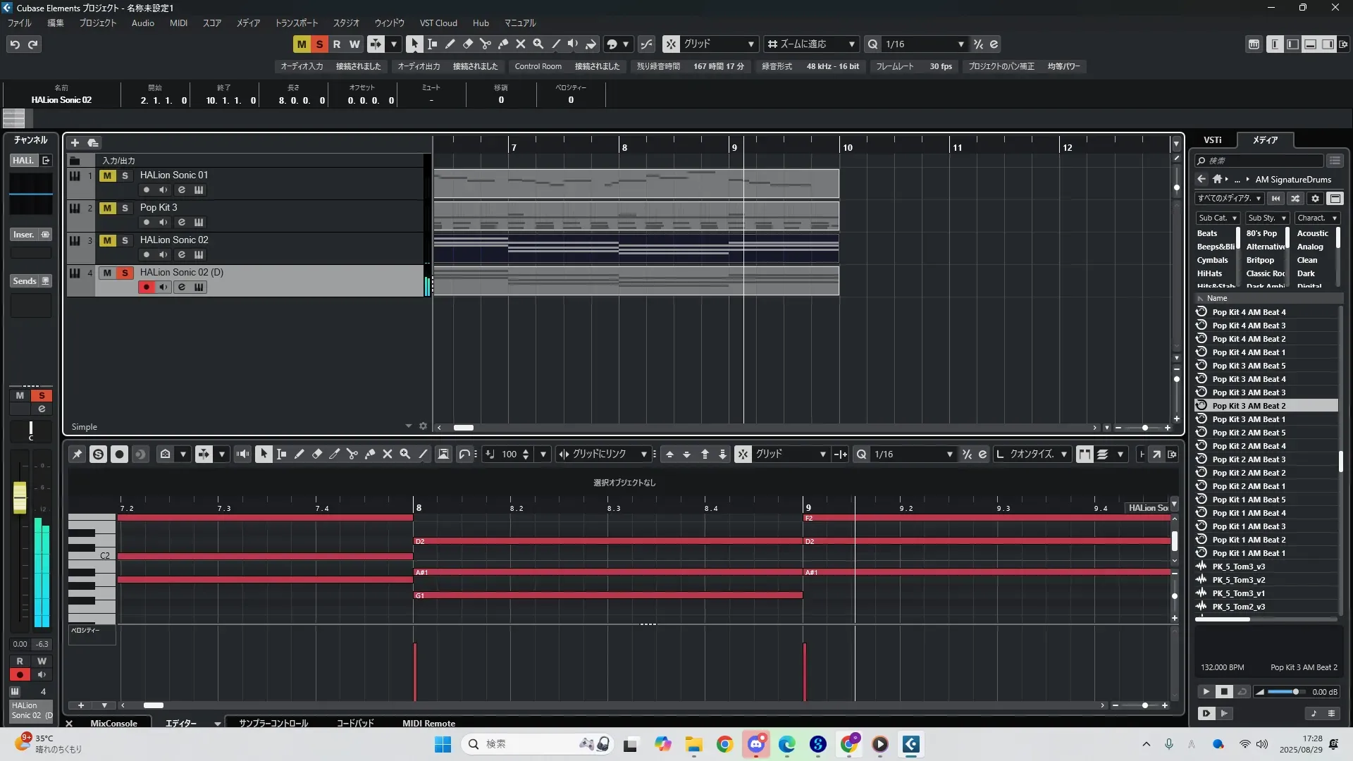Click the Undo arrow icon

[x=14, y=44]
